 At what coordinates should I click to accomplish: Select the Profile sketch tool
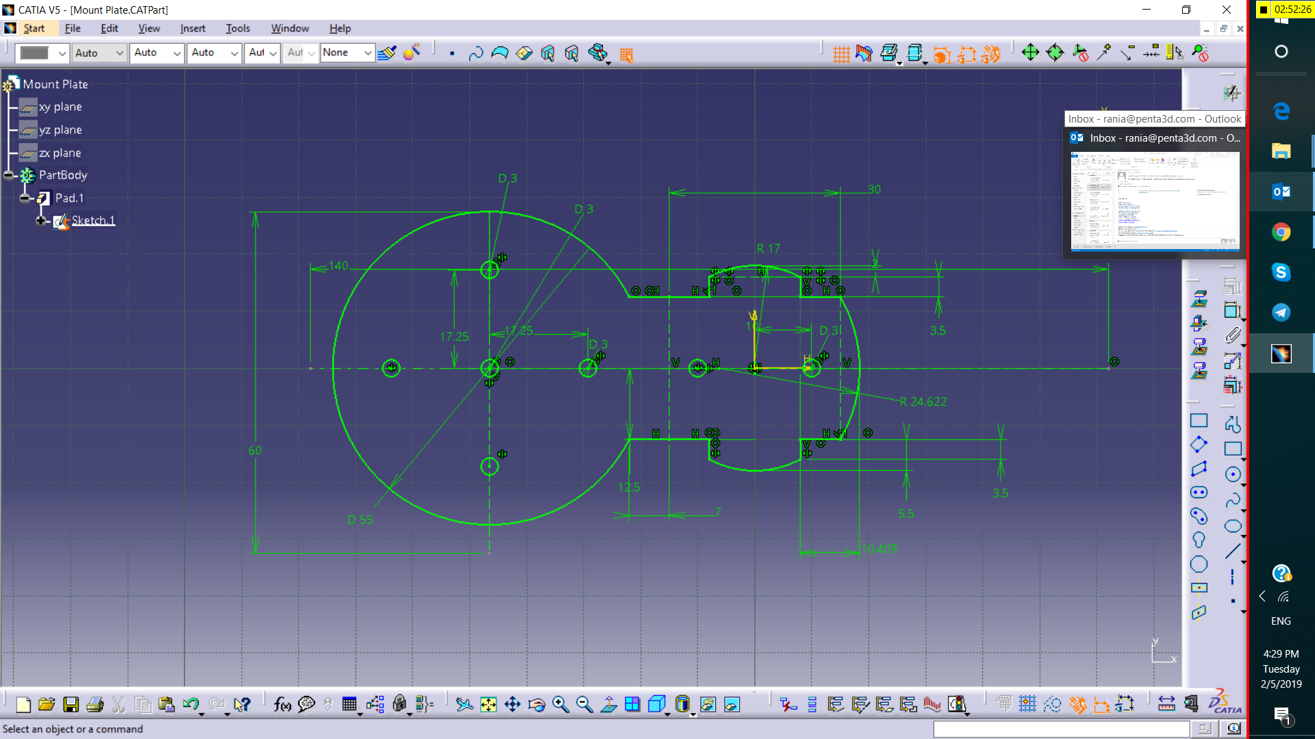1233,424
